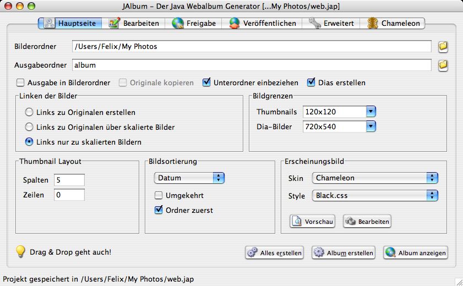The width and height of the screenshot is (463, 286).
Task: Click Bearbeiten button under Erscheinungsbild
Action: [x=367, y=221]
